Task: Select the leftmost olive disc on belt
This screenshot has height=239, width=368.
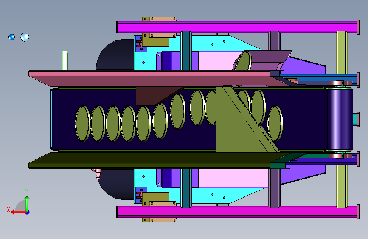Action: coord(83,124)
